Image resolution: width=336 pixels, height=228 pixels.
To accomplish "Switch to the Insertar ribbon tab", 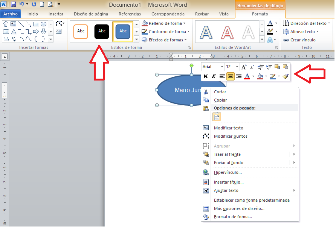I will tap(56, 14).
